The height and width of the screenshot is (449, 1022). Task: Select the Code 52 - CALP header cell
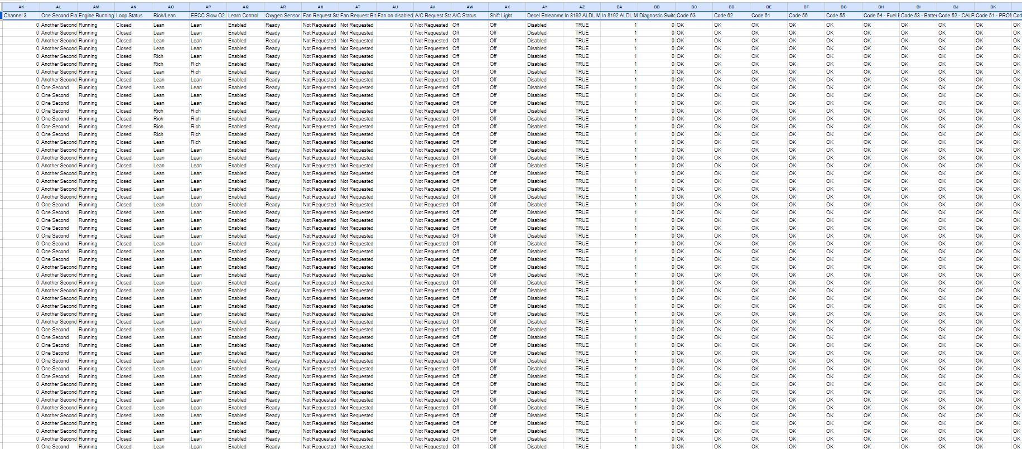(x=956, y=16)
